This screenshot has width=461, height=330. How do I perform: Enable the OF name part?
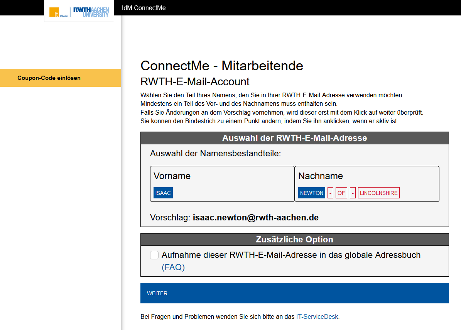coord(341,193)
